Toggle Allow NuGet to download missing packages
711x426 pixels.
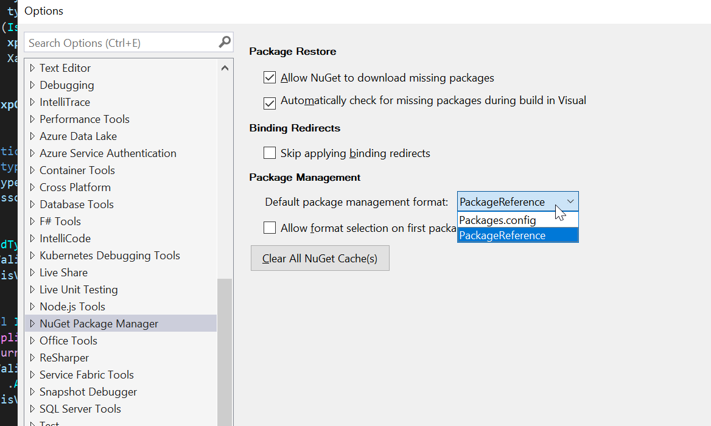coord(270,78)
